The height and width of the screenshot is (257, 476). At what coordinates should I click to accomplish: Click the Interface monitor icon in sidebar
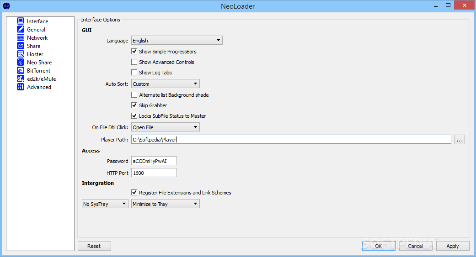point(20,21)
